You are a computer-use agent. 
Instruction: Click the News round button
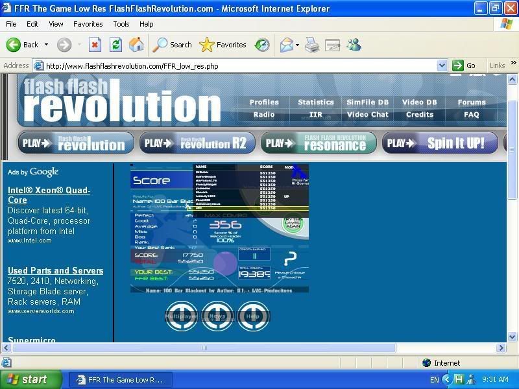click(217, 316)
